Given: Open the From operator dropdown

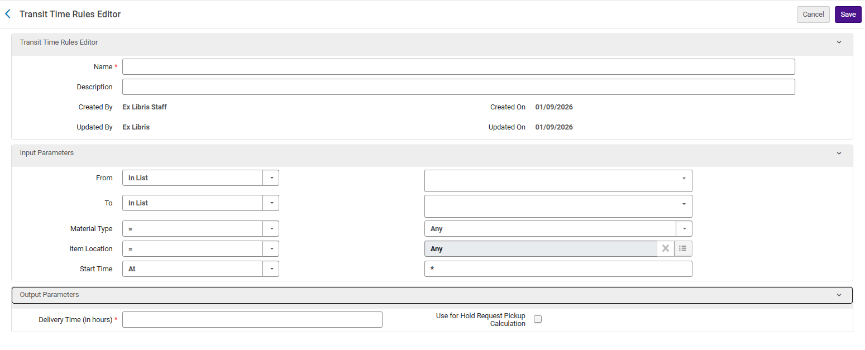Looking at the screenshot, I should 271,178.
